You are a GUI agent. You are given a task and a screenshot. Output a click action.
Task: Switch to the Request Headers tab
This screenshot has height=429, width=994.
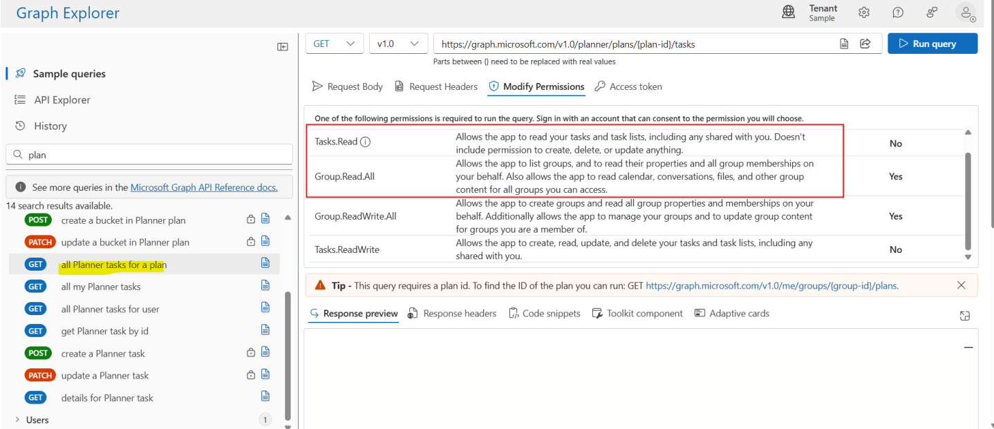(x=436, y=86)
